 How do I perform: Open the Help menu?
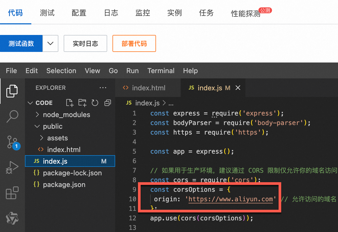click(190, 71)
